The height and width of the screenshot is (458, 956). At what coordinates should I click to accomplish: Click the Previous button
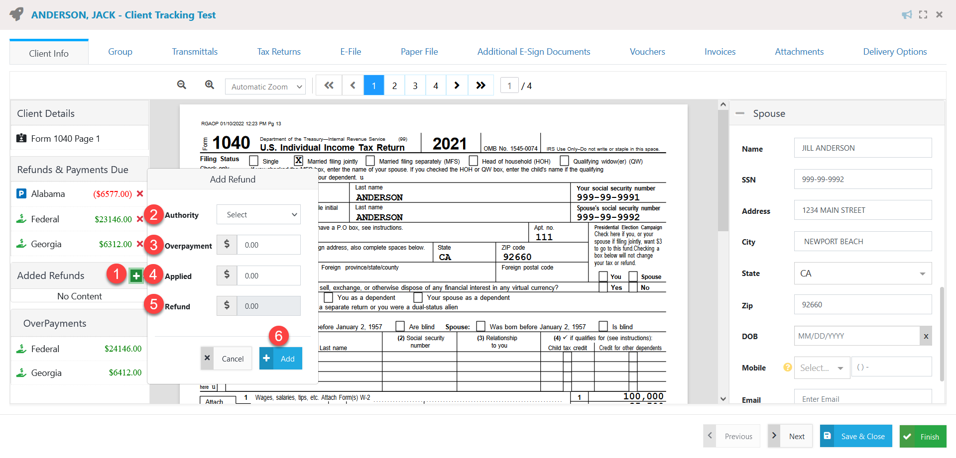[731, 436]
